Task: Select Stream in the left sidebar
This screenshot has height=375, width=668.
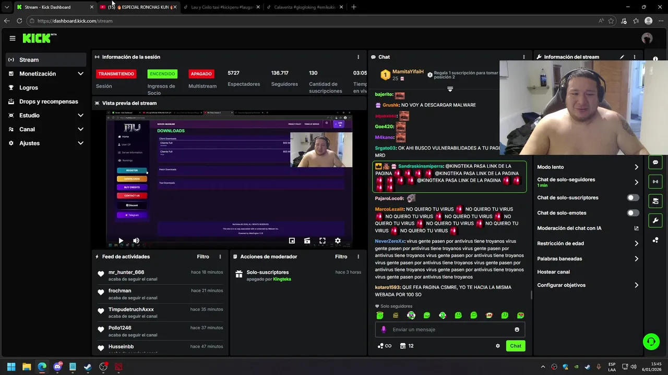Action: [46, 60]
